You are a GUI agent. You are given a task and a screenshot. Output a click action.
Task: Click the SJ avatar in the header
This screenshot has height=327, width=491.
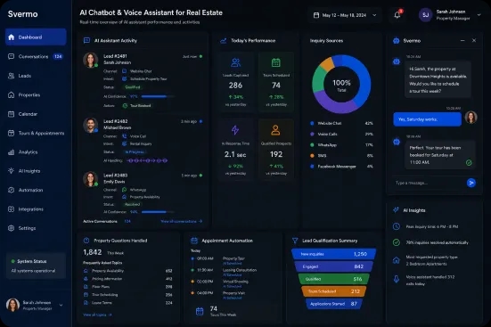[426, 15]
